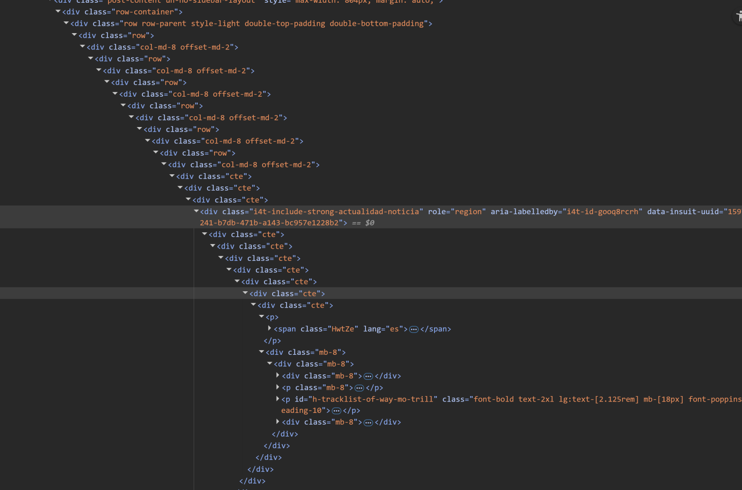Select the lang="es" attribute on span
Image resolution: width=742 pixels, height=490 pixels.
(x=383, y=329)
